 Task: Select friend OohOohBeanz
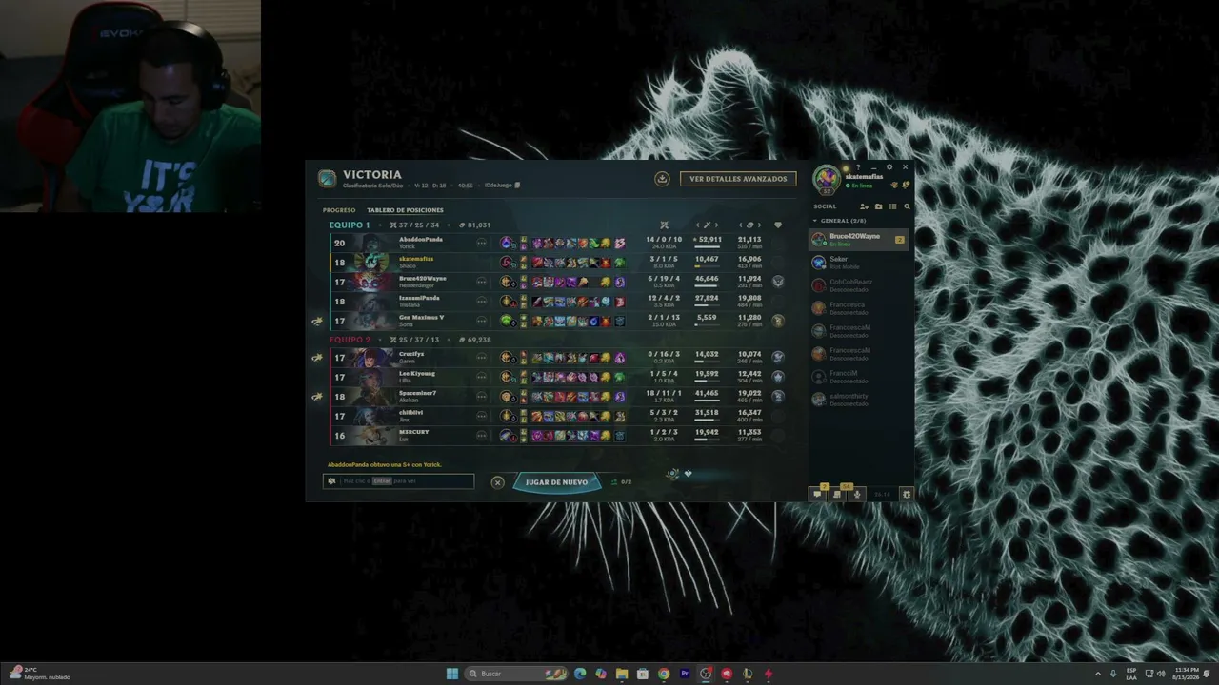click(x=859, y=285)
